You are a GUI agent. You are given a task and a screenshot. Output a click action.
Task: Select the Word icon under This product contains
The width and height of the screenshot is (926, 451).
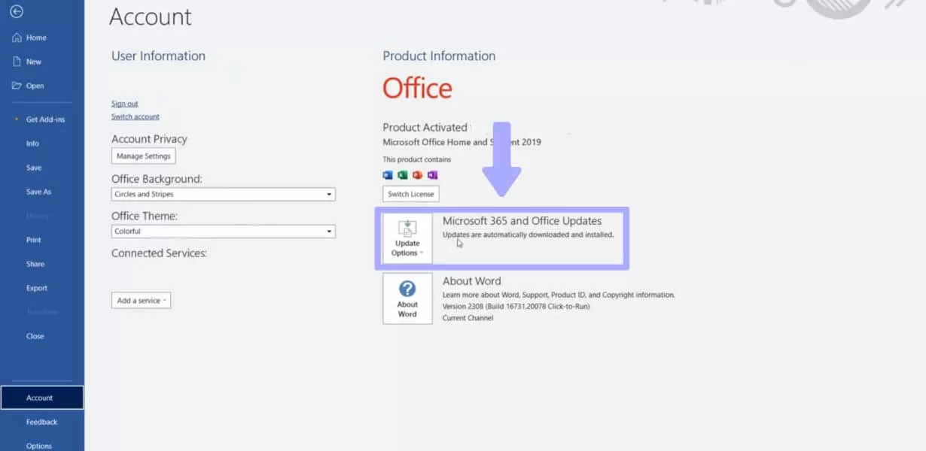pos(388,174)
